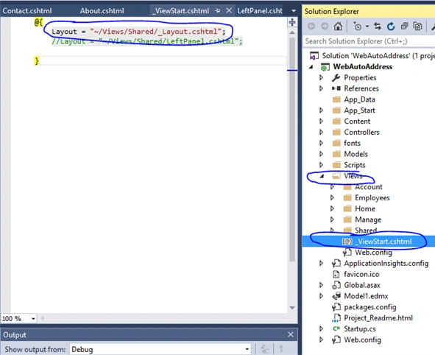Select the Account folder under Views
This screenshot has height=355, width=435.
[x=369, y=187]
